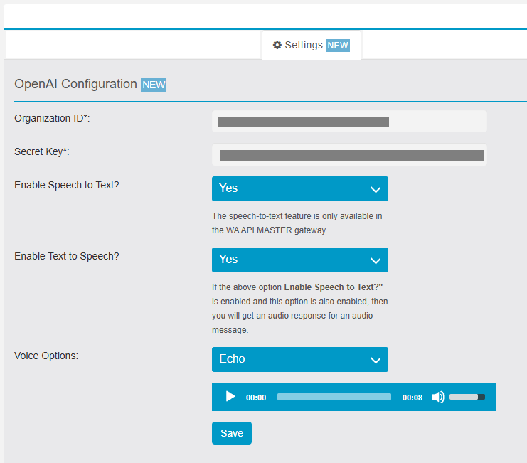Image resolution: width=527 pixels, height=463 pixels.
Task: Click the OpenAI Configuration section heading
Action: click(75, 84)
